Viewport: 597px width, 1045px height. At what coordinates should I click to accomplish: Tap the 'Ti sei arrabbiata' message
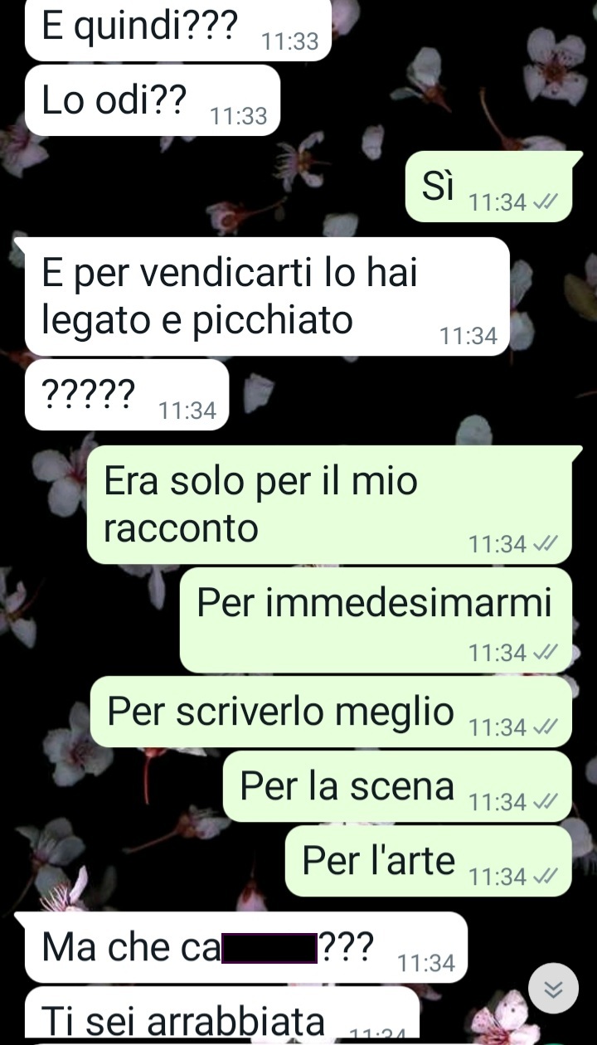pos(222,1012)
